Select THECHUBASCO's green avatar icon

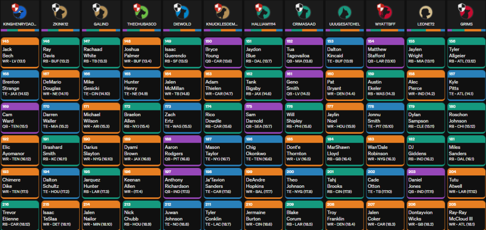pyautogui.click(x=141, y=10)
